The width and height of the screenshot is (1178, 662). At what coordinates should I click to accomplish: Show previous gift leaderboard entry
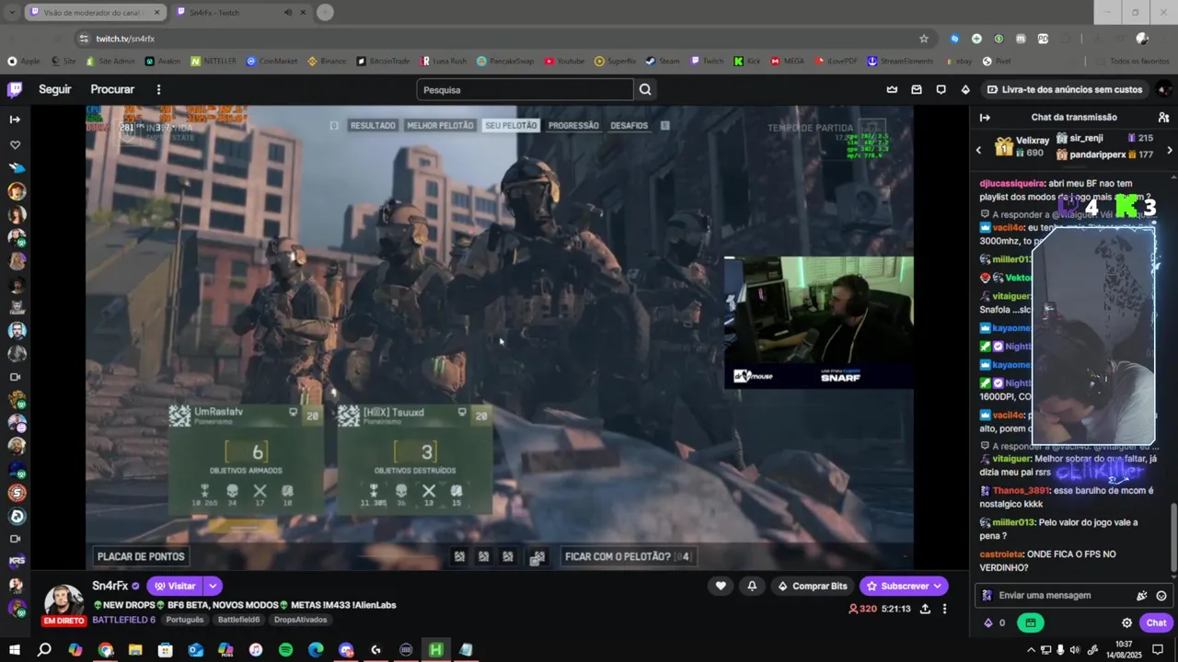pos(978,150)
